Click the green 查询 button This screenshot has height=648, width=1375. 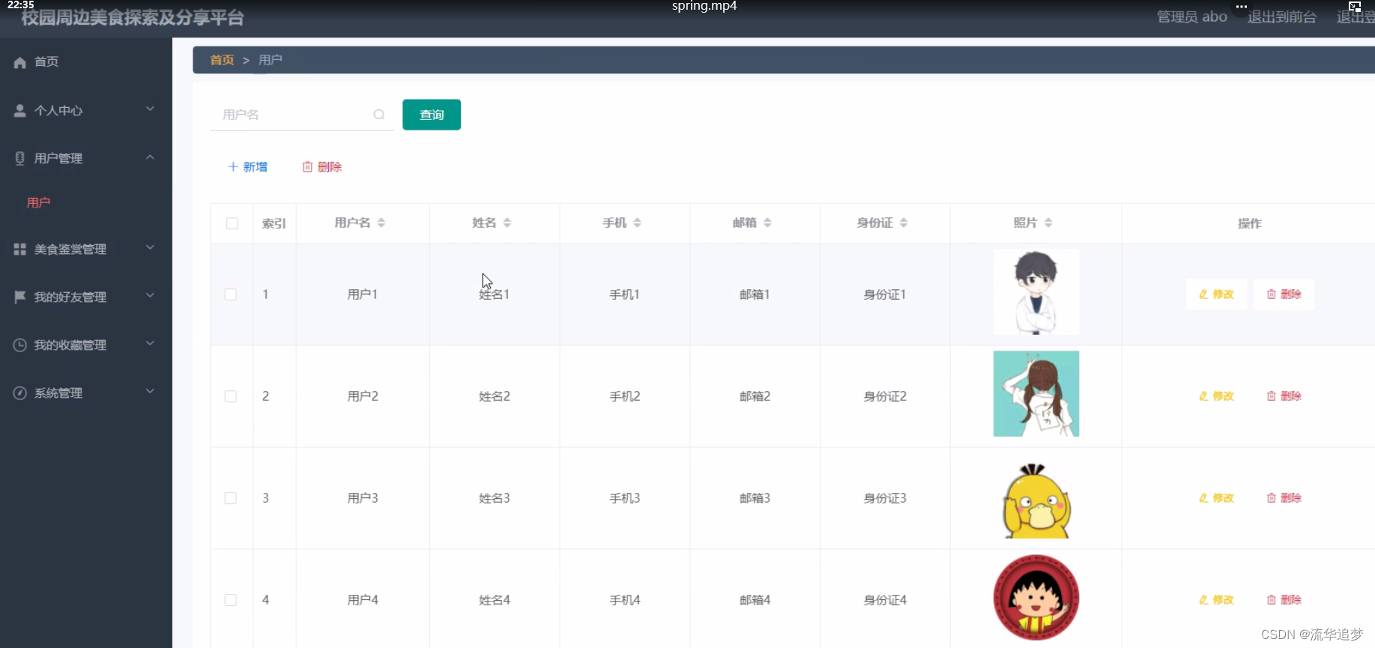pos(432,115)
